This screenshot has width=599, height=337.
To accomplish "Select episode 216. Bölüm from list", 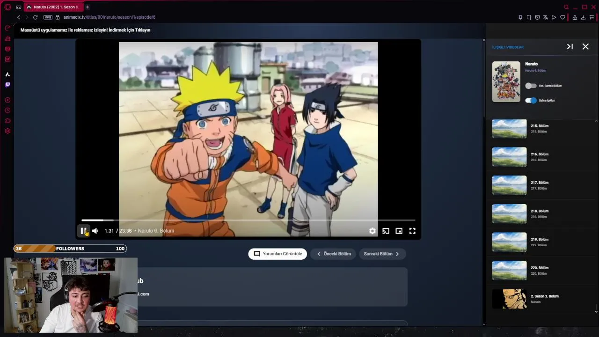I will (540, 157).
